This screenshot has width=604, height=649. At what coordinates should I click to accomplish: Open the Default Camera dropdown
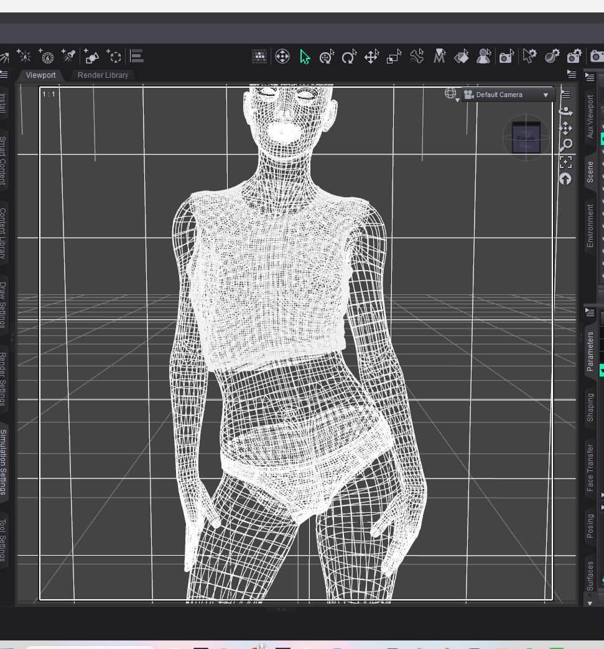click(x=508, y=95)
